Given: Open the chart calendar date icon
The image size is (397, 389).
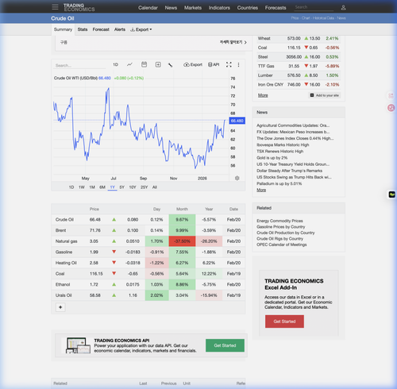Looking at the screenshot, I should coord(144,64).
